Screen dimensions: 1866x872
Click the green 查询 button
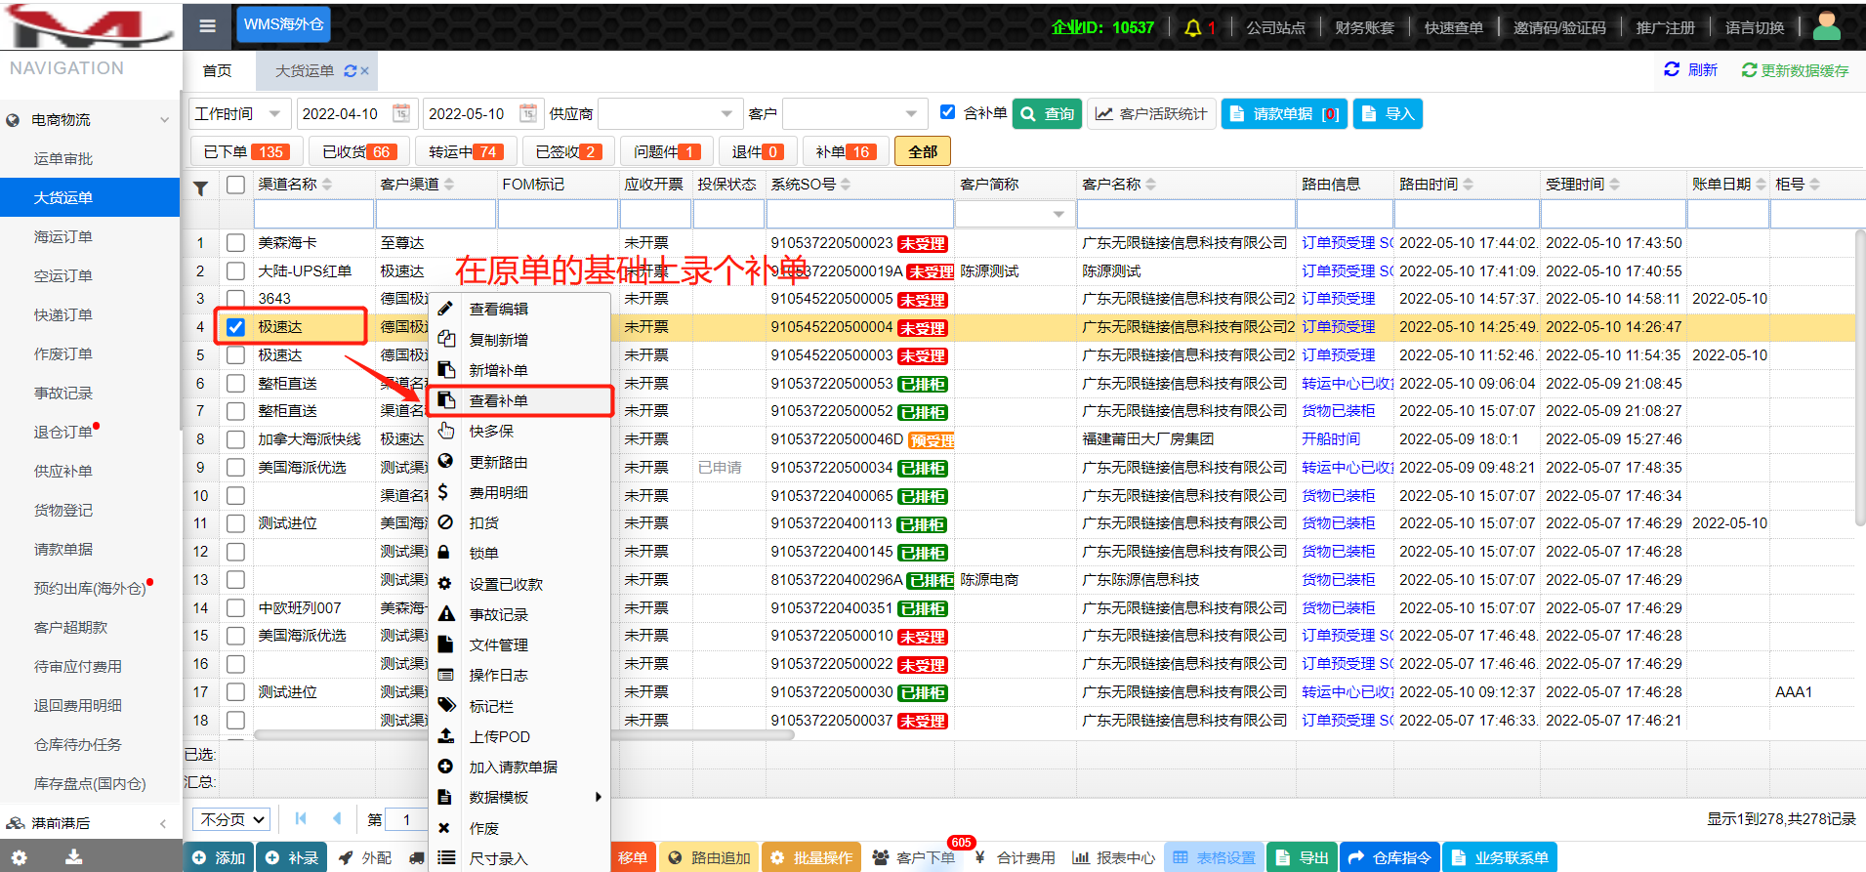point(1049,114)
